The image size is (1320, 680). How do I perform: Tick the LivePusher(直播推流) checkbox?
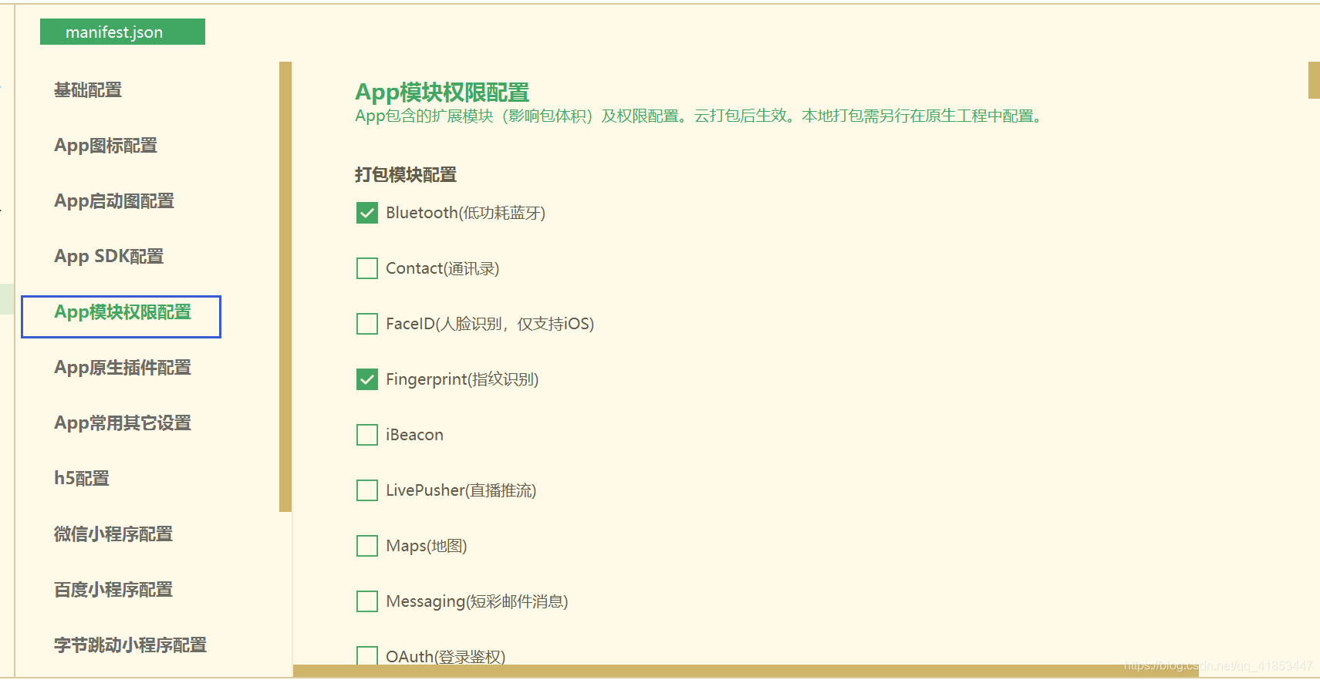pyautogui.click(x=367, y=490)
